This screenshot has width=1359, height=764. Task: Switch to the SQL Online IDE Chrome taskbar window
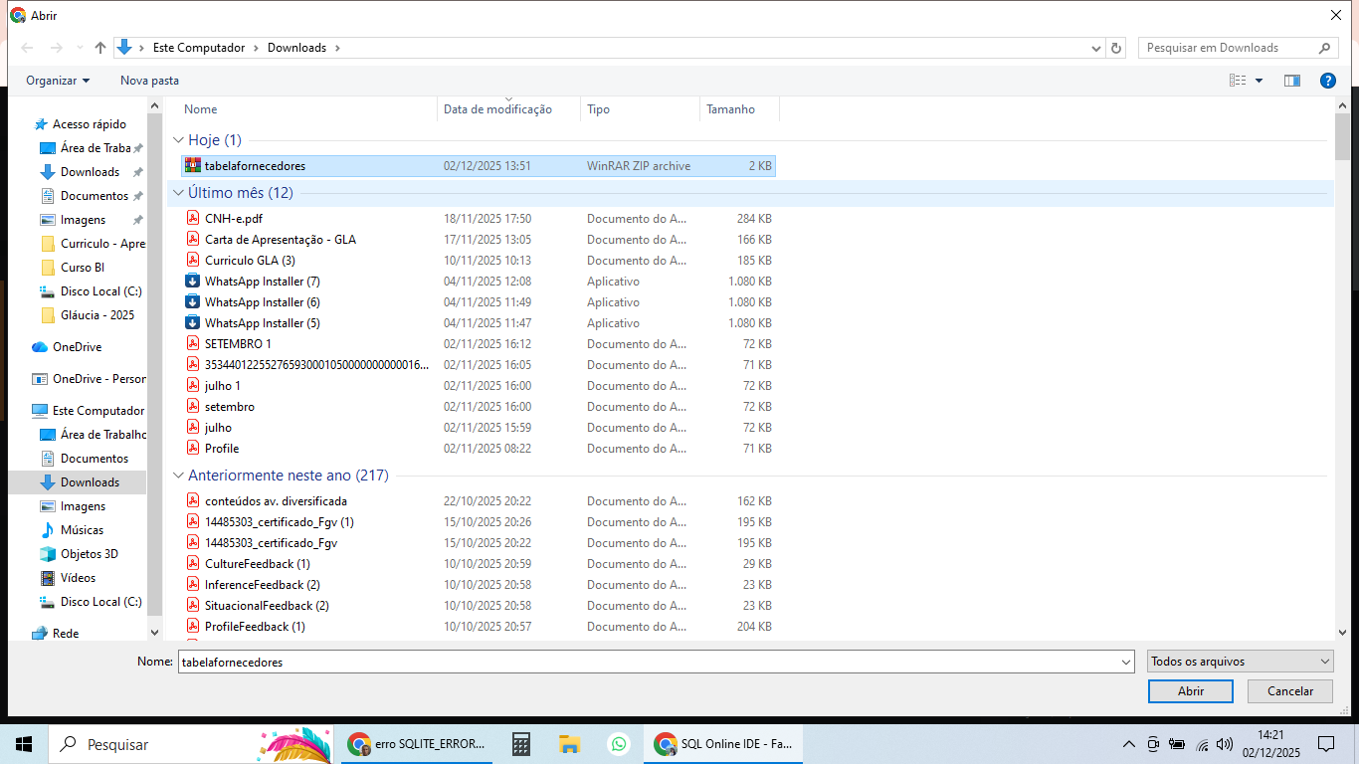tap(723, 744)
